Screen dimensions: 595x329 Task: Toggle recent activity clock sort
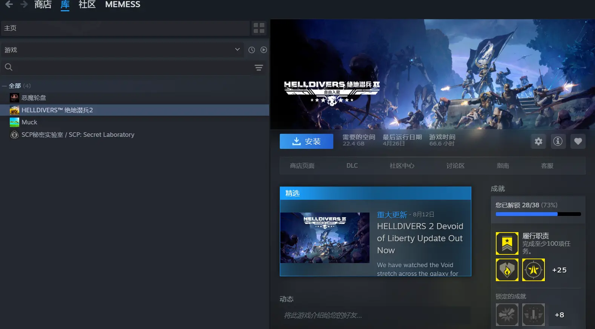click(x=251, y=50)
